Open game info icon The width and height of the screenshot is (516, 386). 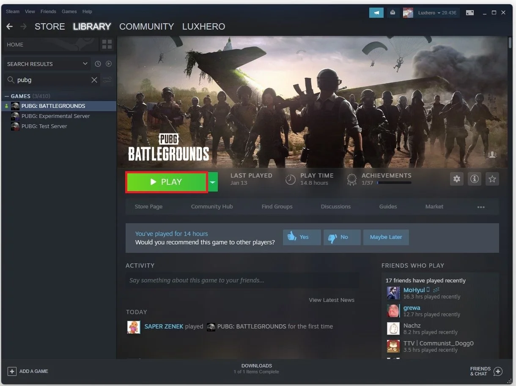pos(475,179)
